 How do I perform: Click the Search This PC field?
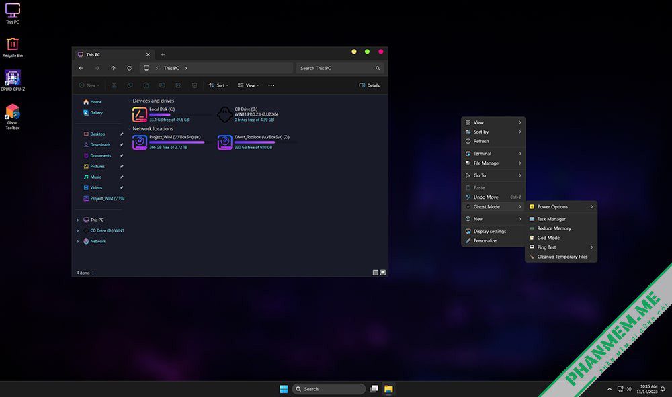[339, 68]
